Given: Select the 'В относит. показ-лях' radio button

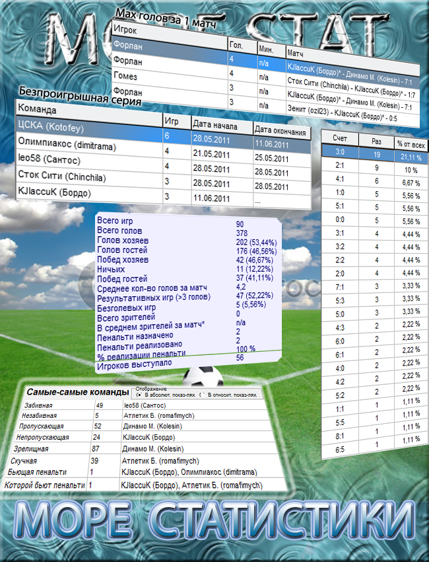Looking at the screenshot, I should click(x=202, y=395).
